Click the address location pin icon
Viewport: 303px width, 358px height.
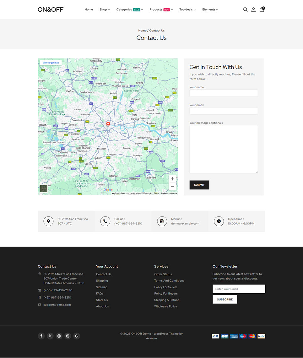tap(48, 221)
